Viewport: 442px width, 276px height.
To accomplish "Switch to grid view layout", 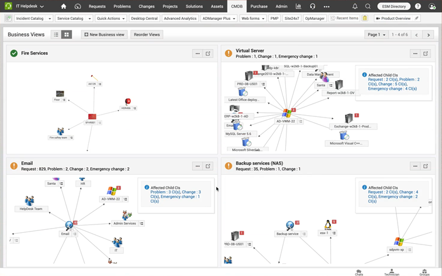I will [x=67, y=34].
